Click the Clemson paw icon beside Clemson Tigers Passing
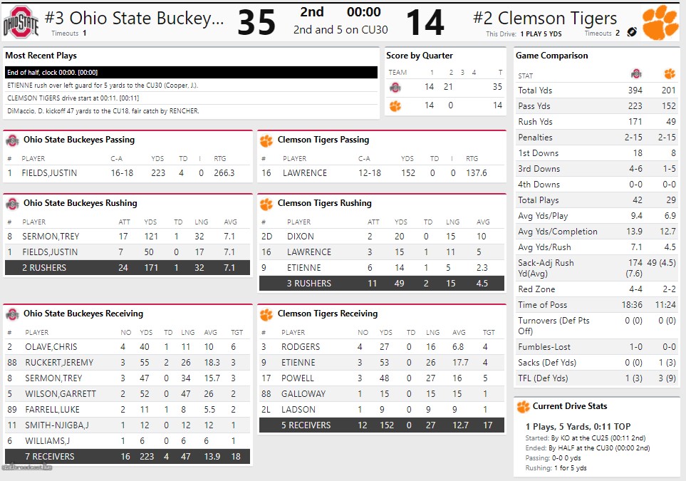 coord(266,140)
